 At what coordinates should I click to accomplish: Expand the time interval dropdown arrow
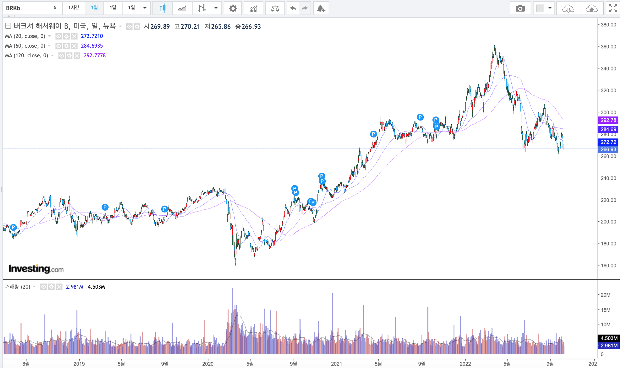145,8
